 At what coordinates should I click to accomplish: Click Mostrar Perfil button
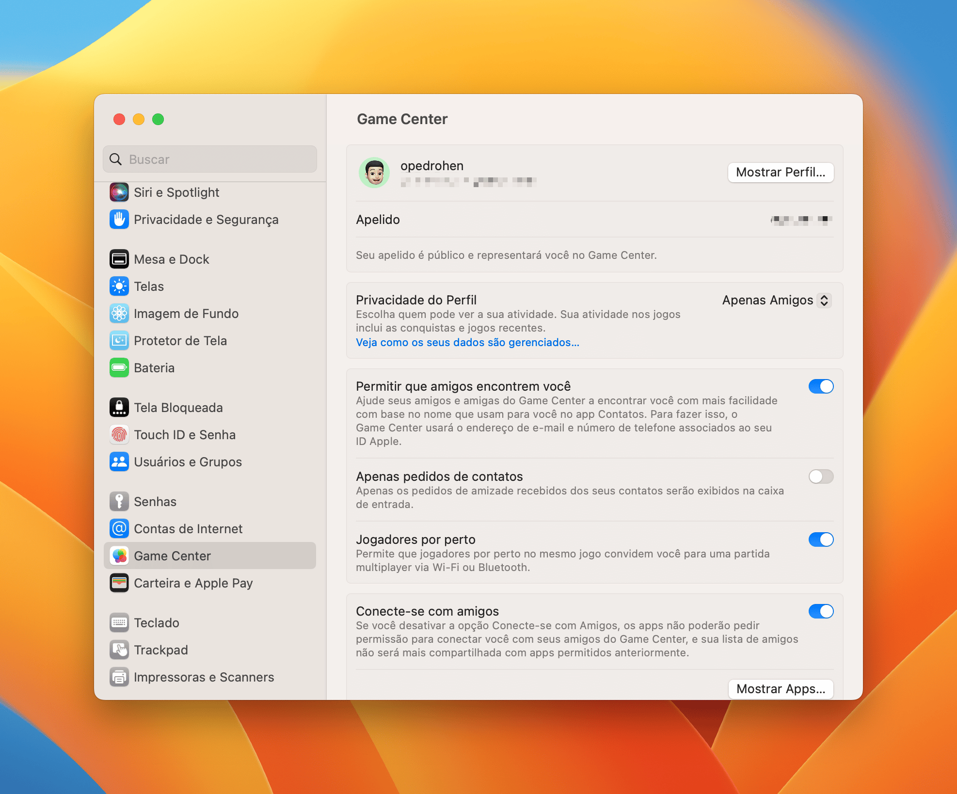(782, 172)
